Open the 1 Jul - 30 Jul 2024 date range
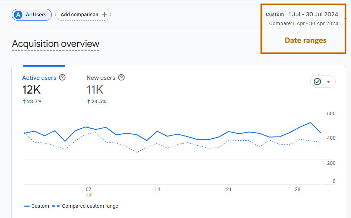This screenshot has height=218, width=351. coord(313,14)
